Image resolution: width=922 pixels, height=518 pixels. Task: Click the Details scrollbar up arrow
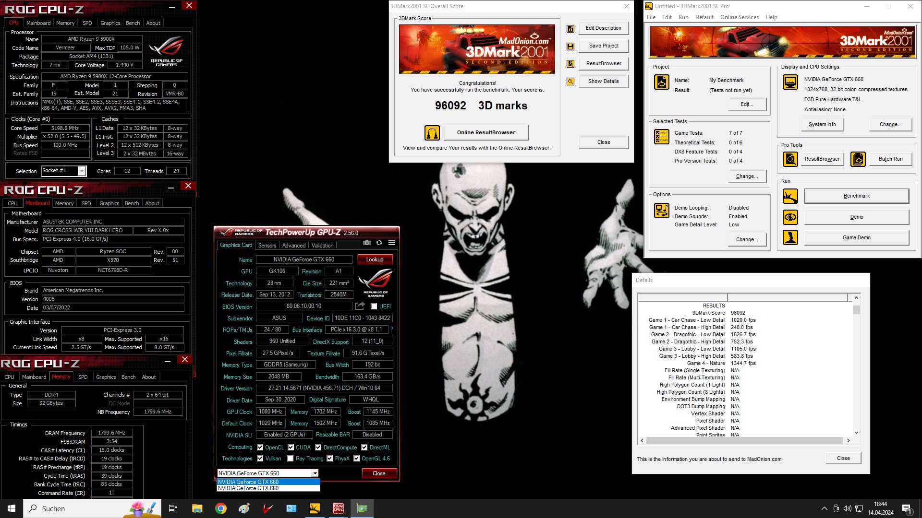(856, 298)
